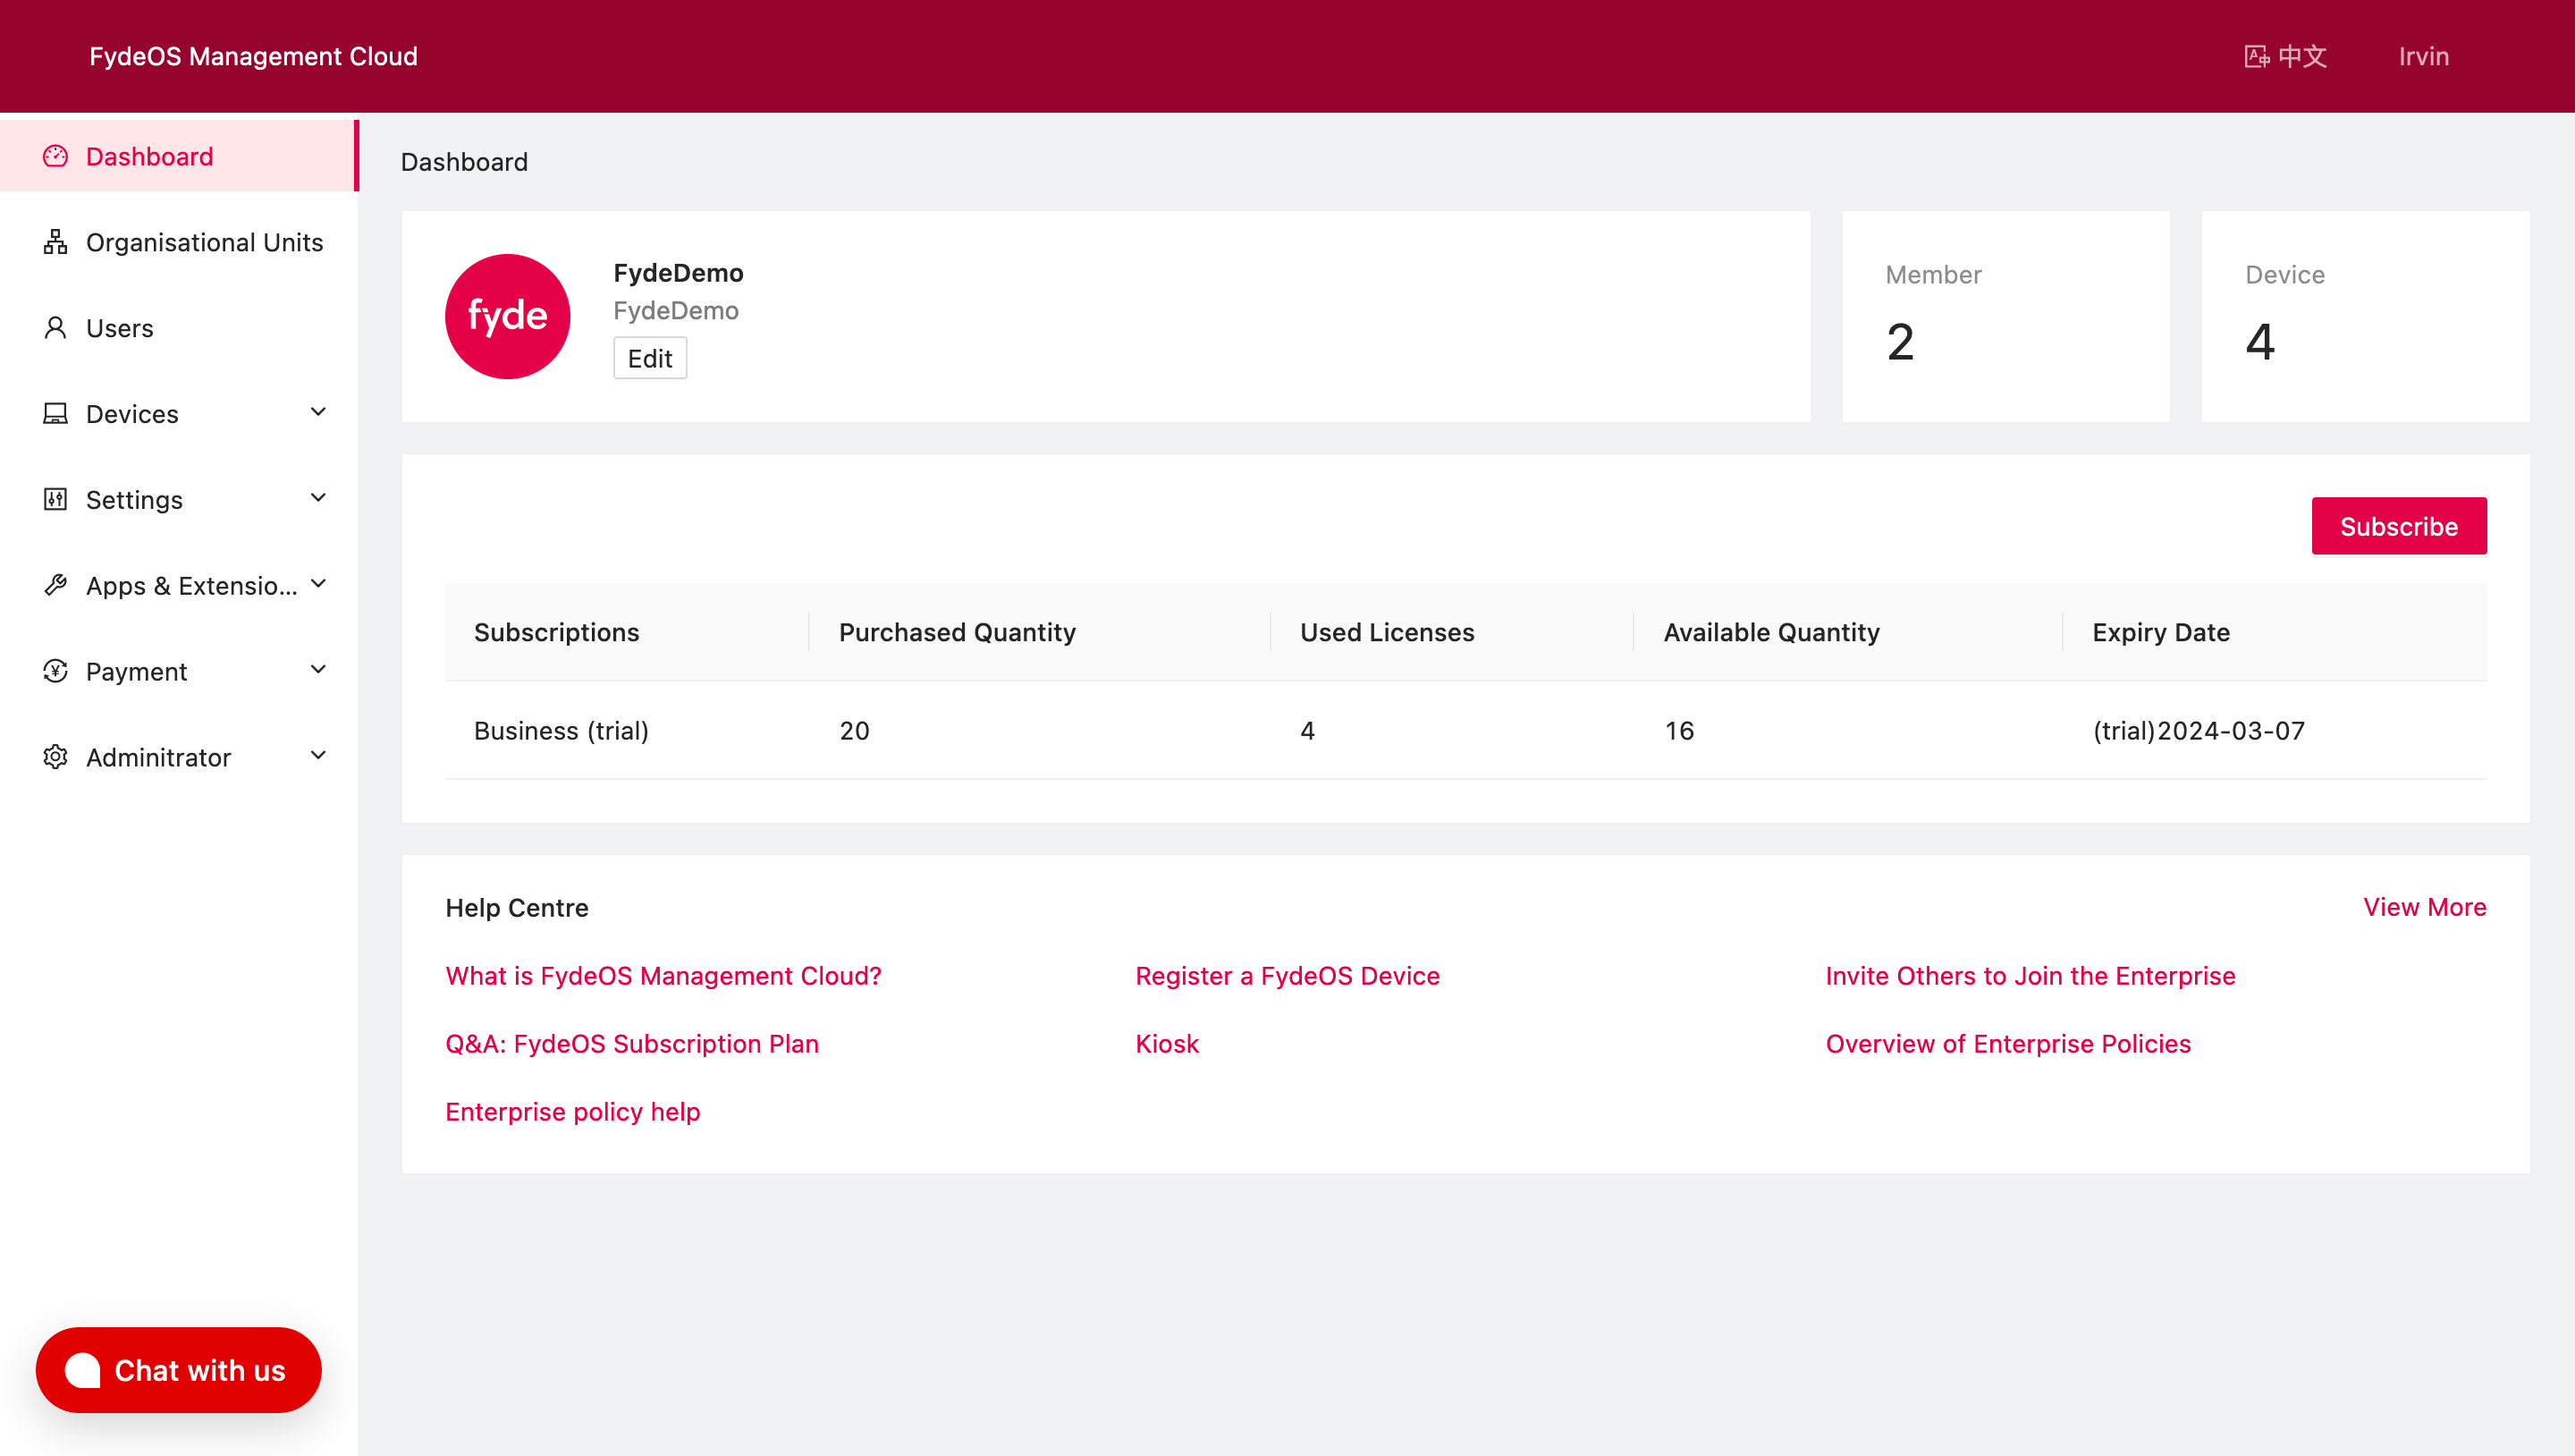Image resolution: width=2575 pixels, height=1456 pixels.
Task: Open the Chat with us widget
Action: click(178, 1370)
